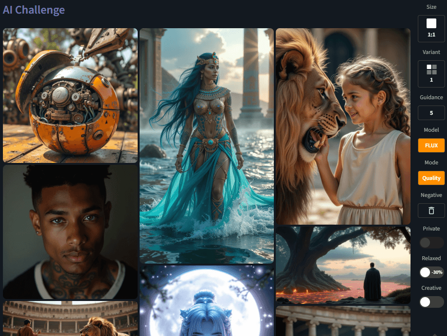Open the Size aspect ratio selector
Screen dimensions: 447x336
pyautogui.click(x=431, y=28)
